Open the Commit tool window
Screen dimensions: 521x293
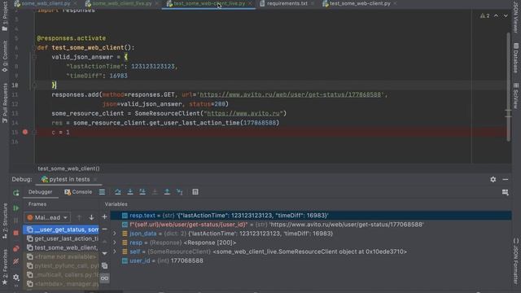click(x=5, y=56)
